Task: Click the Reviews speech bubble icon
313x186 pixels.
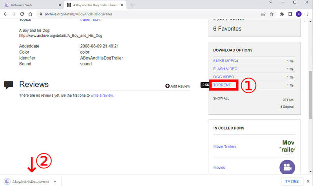Action: 9,85
